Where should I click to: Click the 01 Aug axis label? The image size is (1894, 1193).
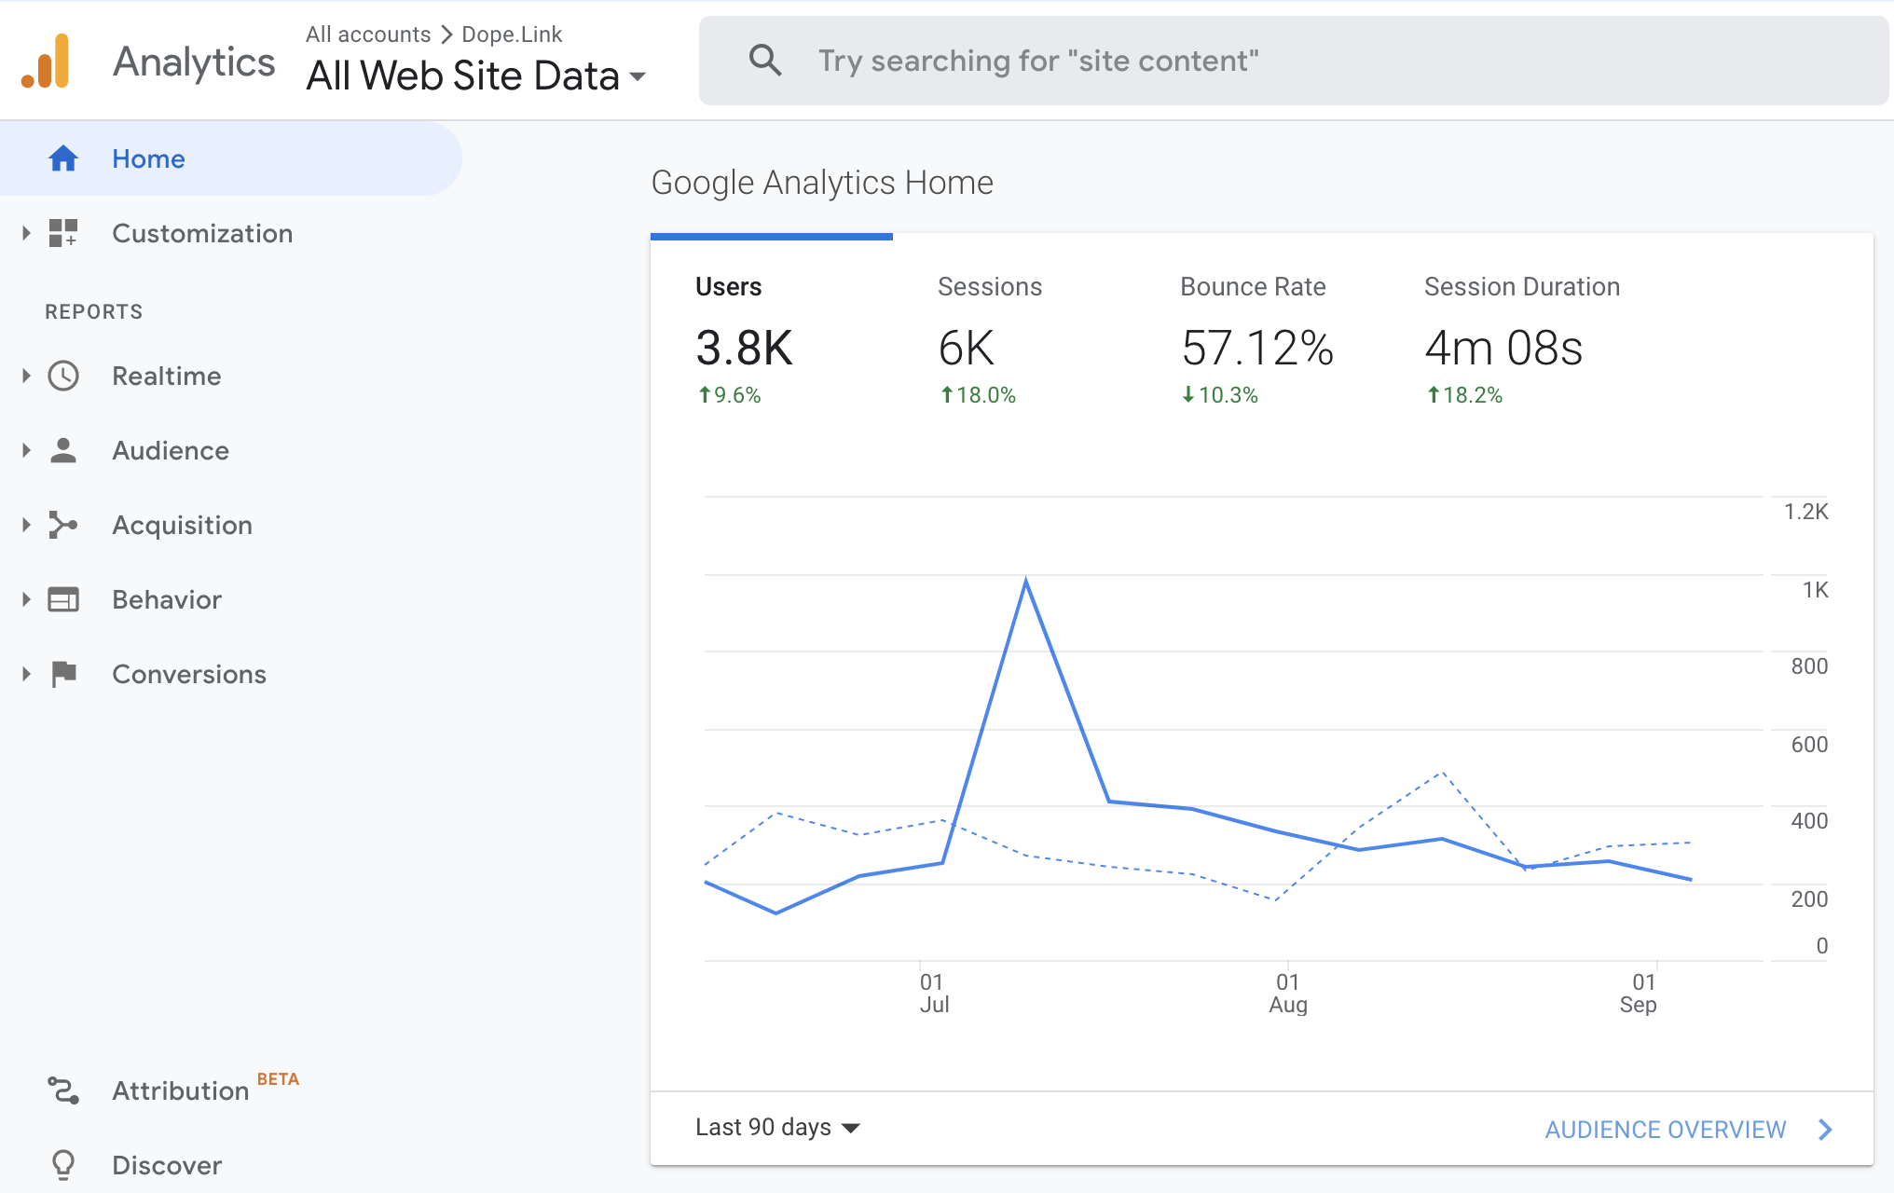(x=1288, y=994)
